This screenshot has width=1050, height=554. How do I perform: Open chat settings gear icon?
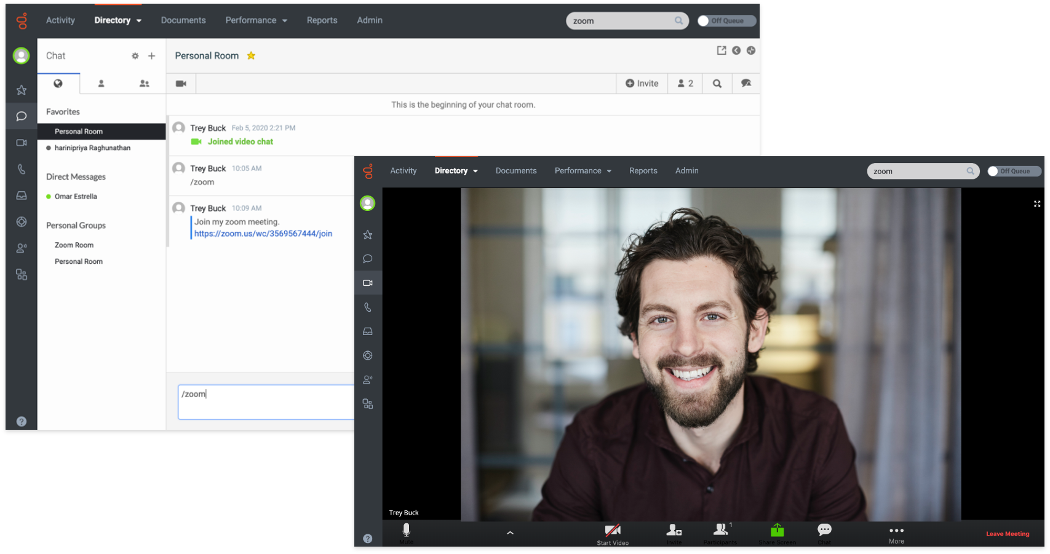point(135,56)
